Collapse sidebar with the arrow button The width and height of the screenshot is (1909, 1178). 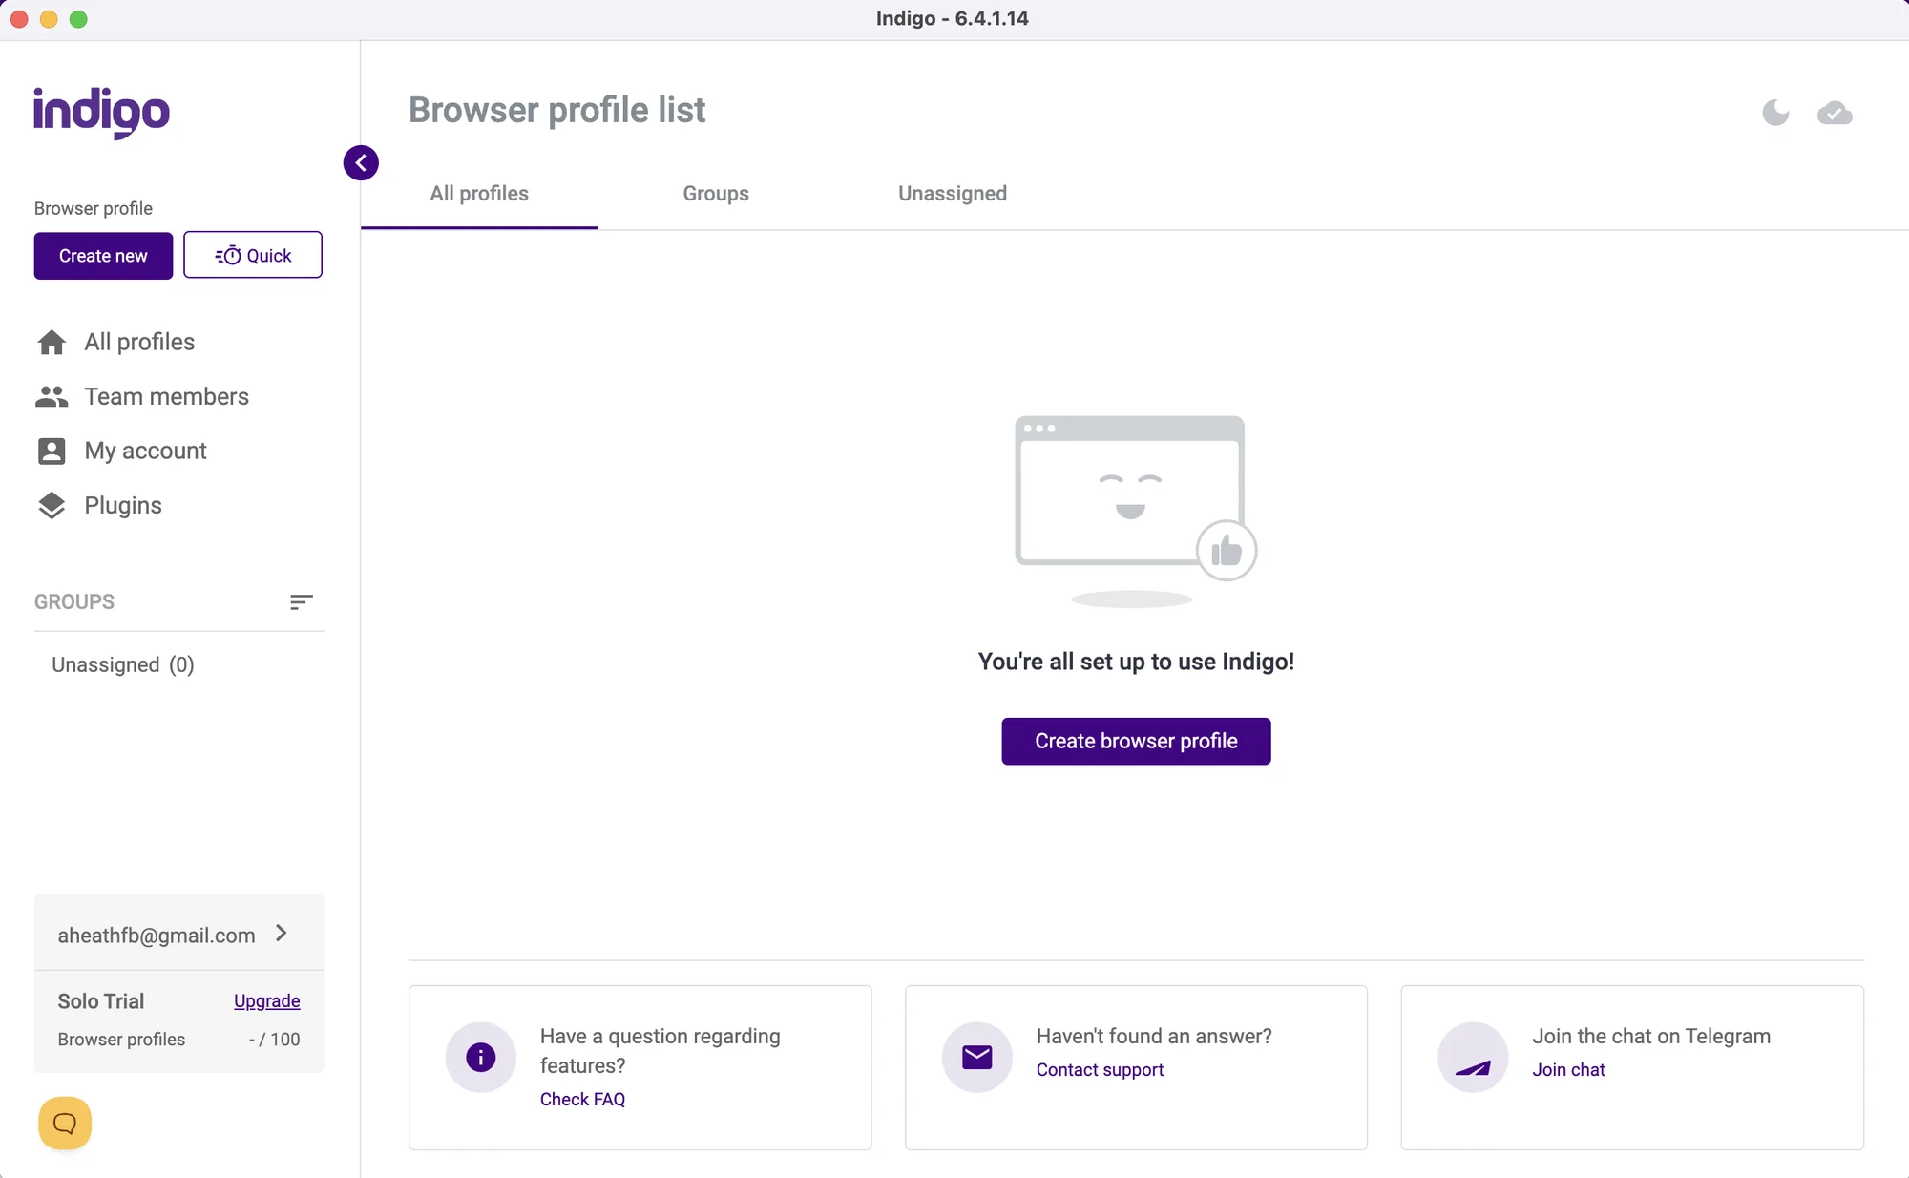click(361, 163)
